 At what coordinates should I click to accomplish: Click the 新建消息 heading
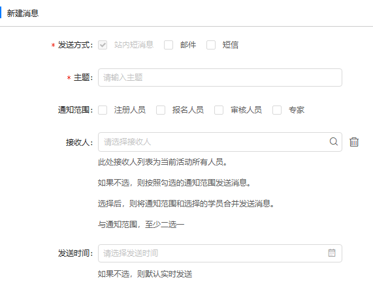(23, 13)
